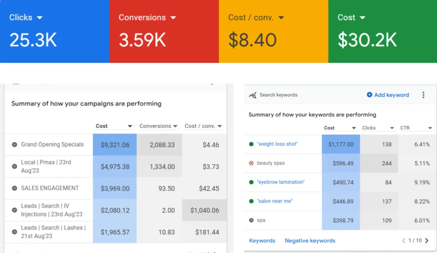This screenshot has width=437, height=253.
Task: Click red removed icon beside beauty spas
Action: click(x=251, y=163)
